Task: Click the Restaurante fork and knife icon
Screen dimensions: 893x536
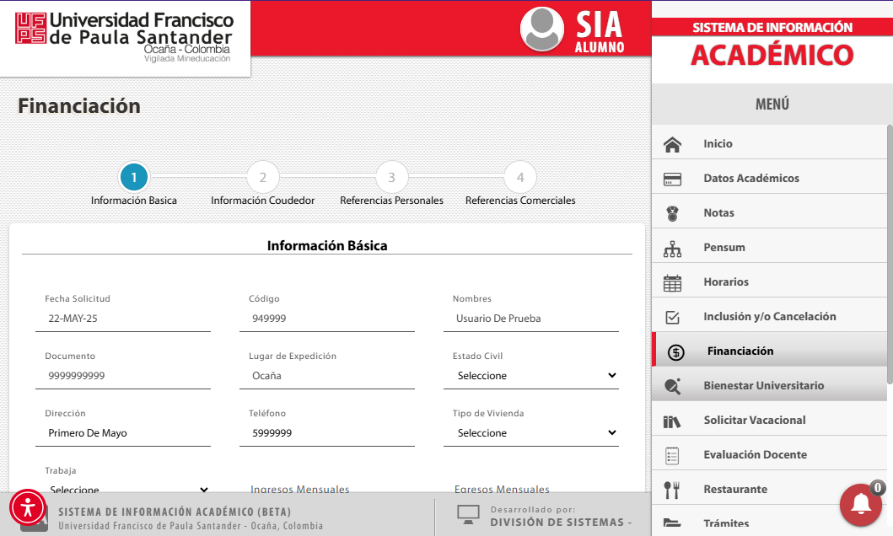Action: [x=672, y=490]
